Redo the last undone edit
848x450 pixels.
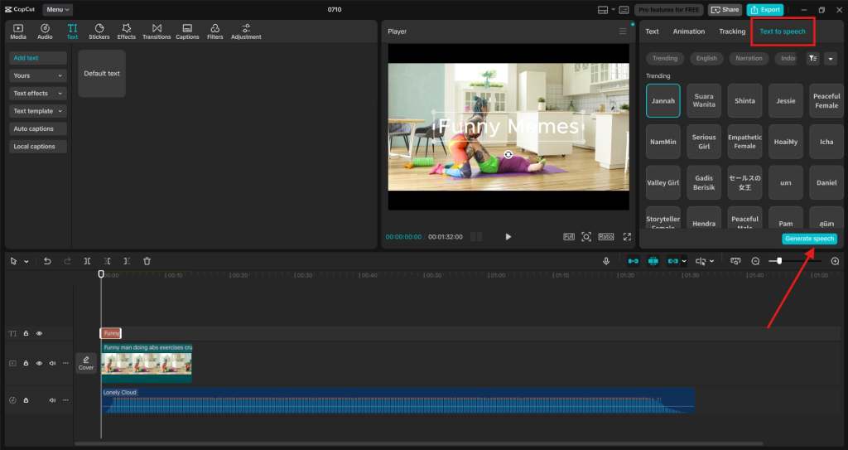click(x=67, y=261)
